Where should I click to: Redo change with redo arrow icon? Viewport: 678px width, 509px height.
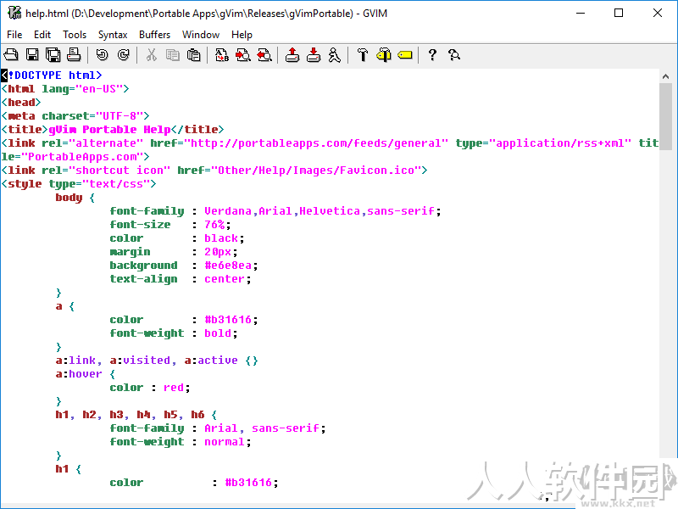pos(123,55)
